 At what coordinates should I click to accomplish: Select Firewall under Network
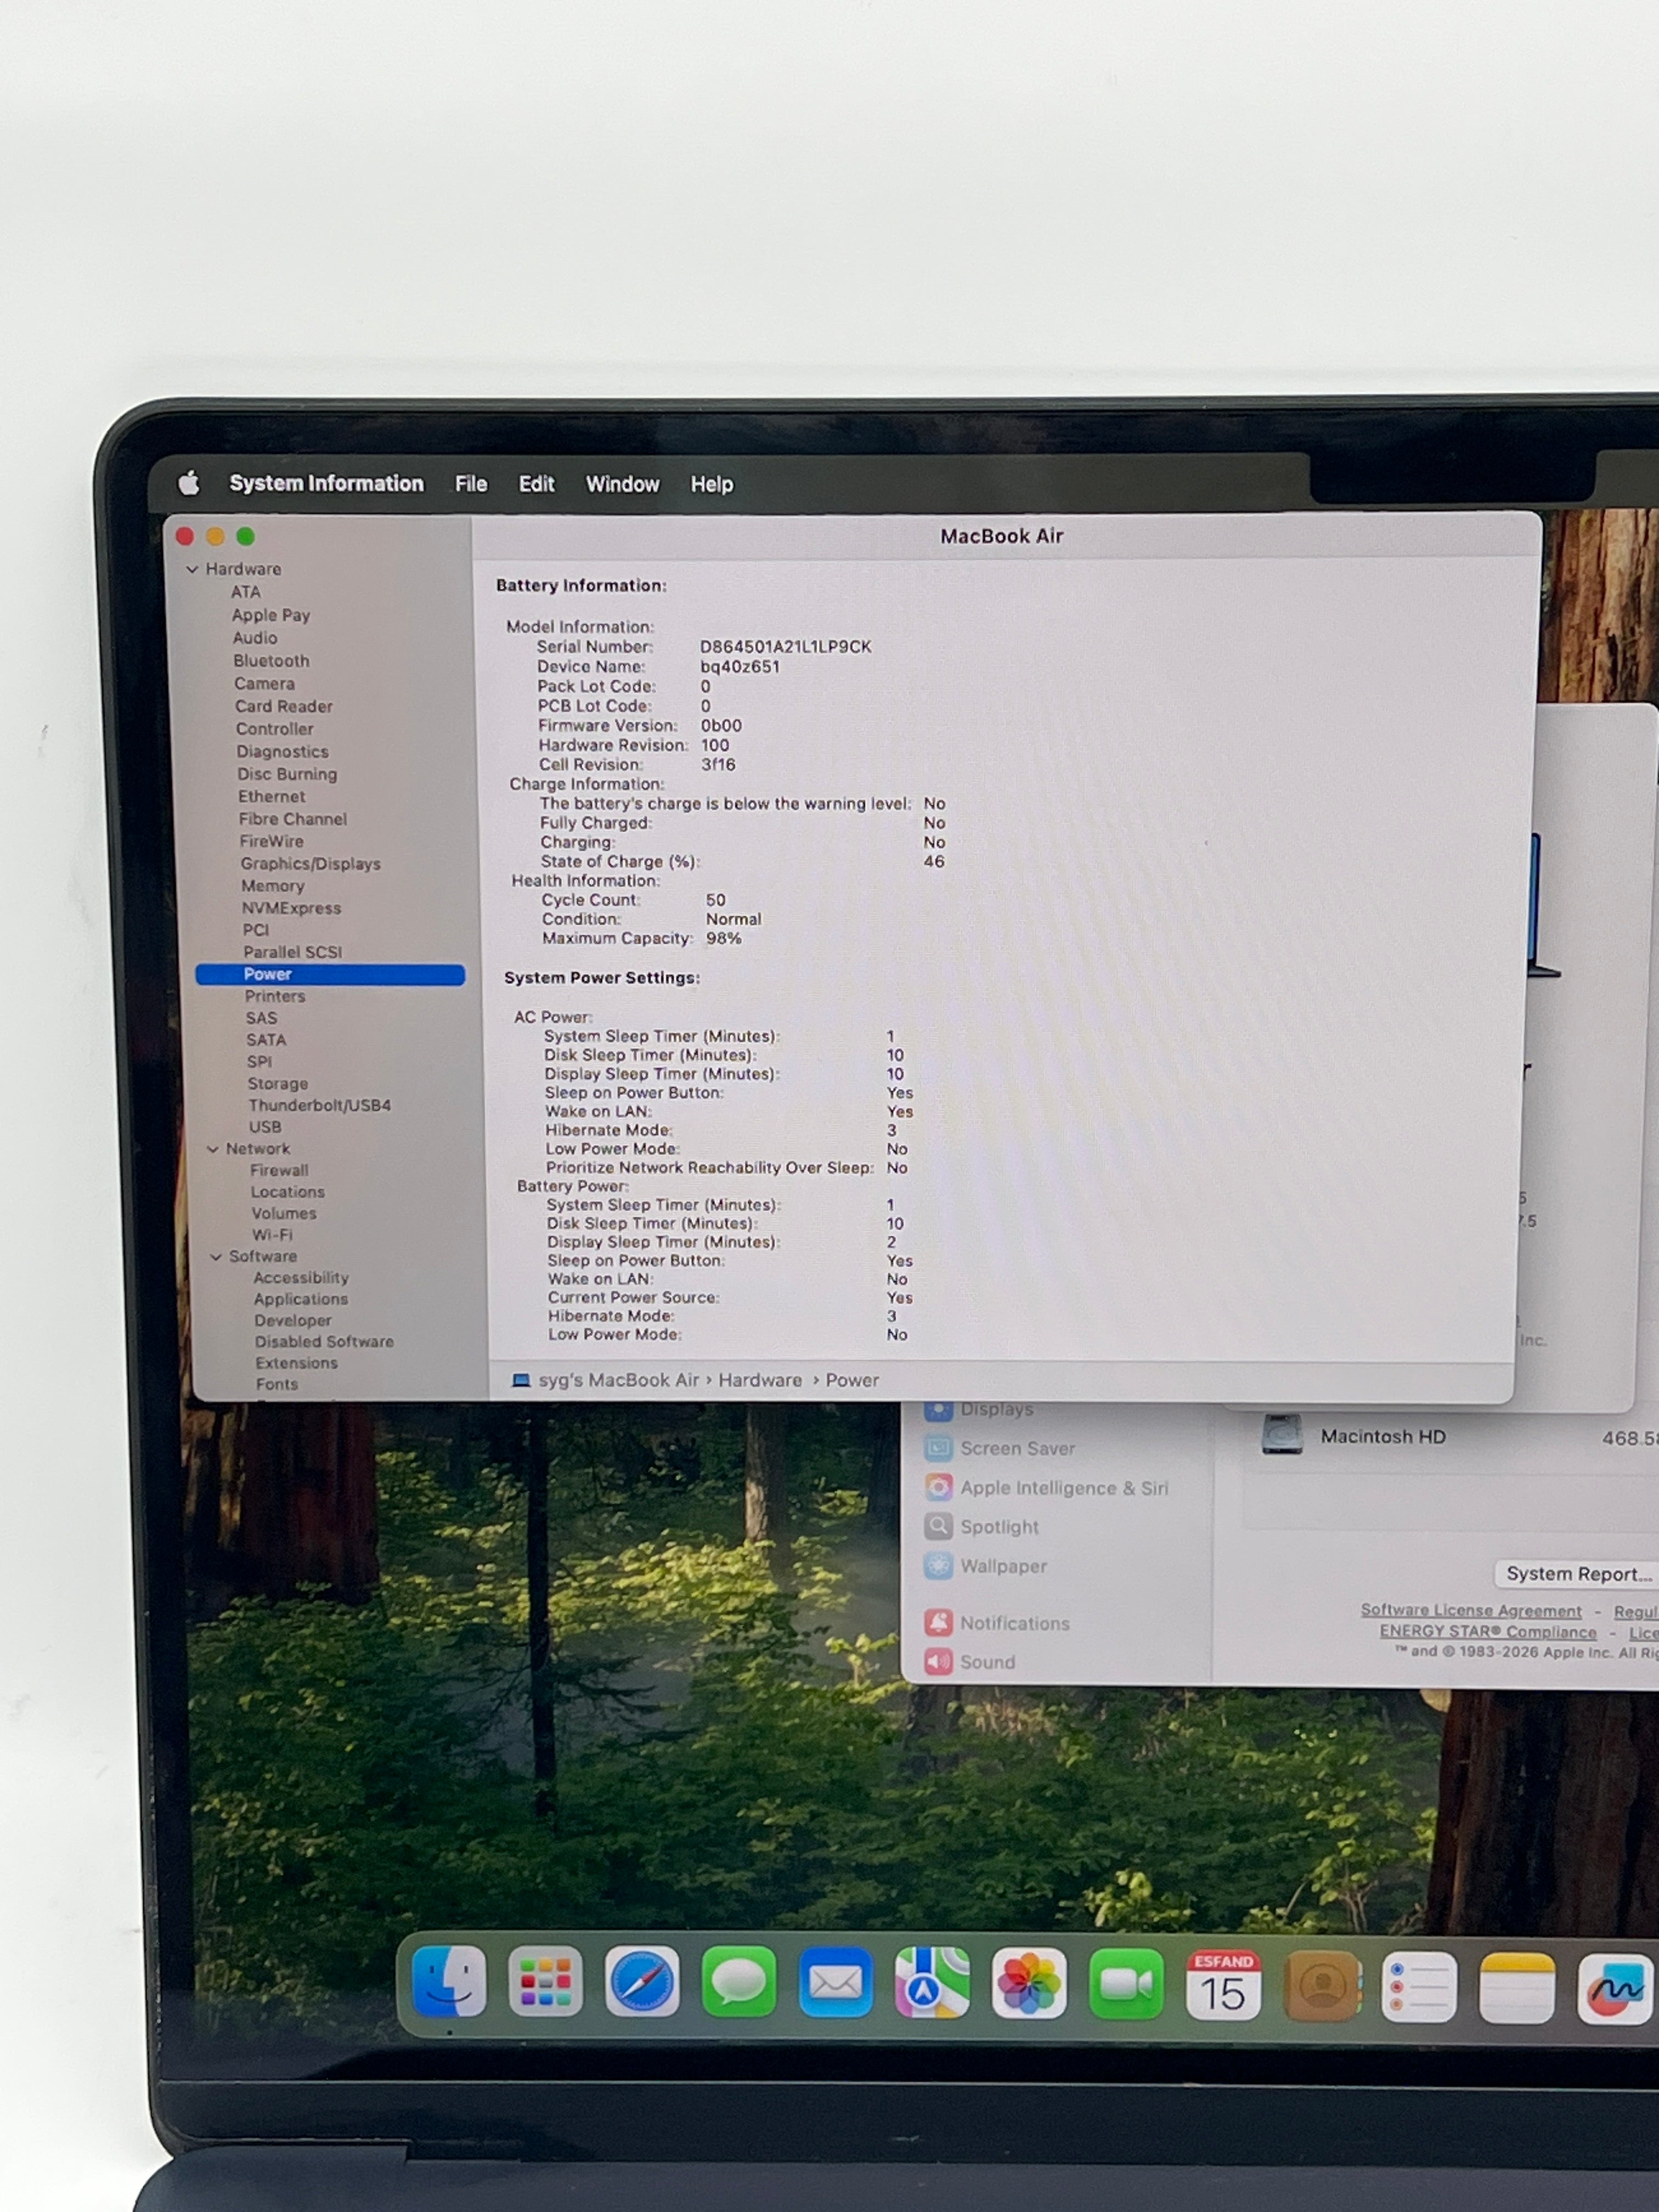(279, 1170)
